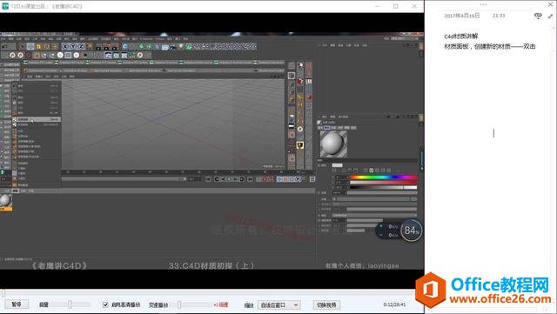Image resolution: width=557 pixels, height=314 pixels.
Task: Close the video player window
Action: click(414, 6)
